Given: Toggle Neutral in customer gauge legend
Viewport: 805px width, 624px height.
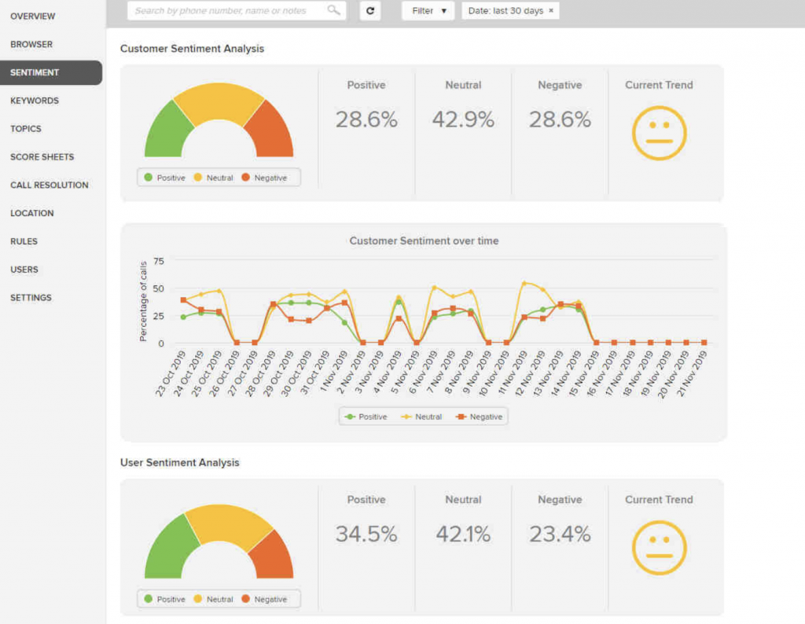Looking at the screenshot, I should [x=214, y=178].
